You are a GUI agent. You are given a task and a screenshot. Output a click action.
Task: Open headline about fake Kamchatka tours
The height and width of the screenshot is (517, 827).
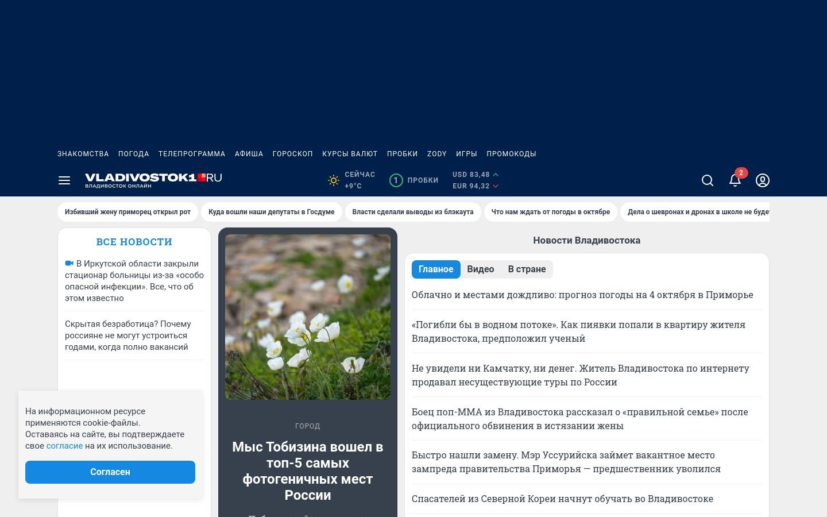click(581, 375)
